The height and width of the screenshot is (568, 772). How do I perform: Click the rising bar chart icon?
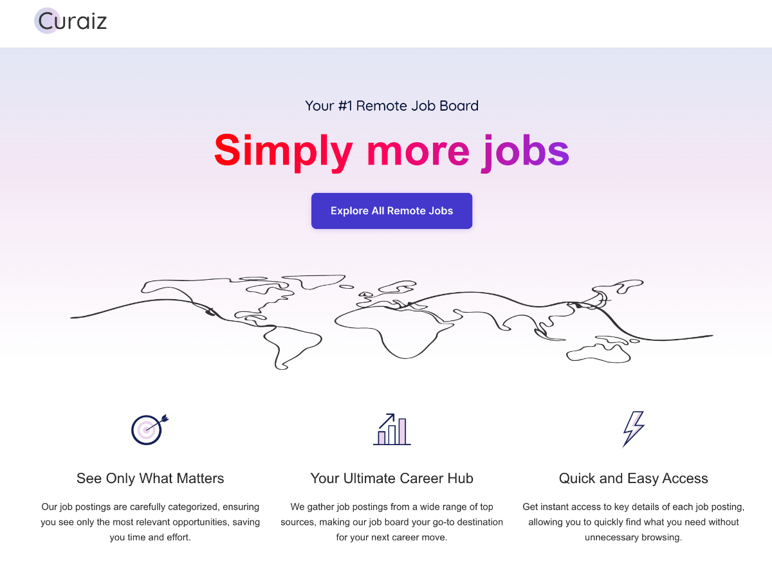pyautogui.click(x=392, y=429)
